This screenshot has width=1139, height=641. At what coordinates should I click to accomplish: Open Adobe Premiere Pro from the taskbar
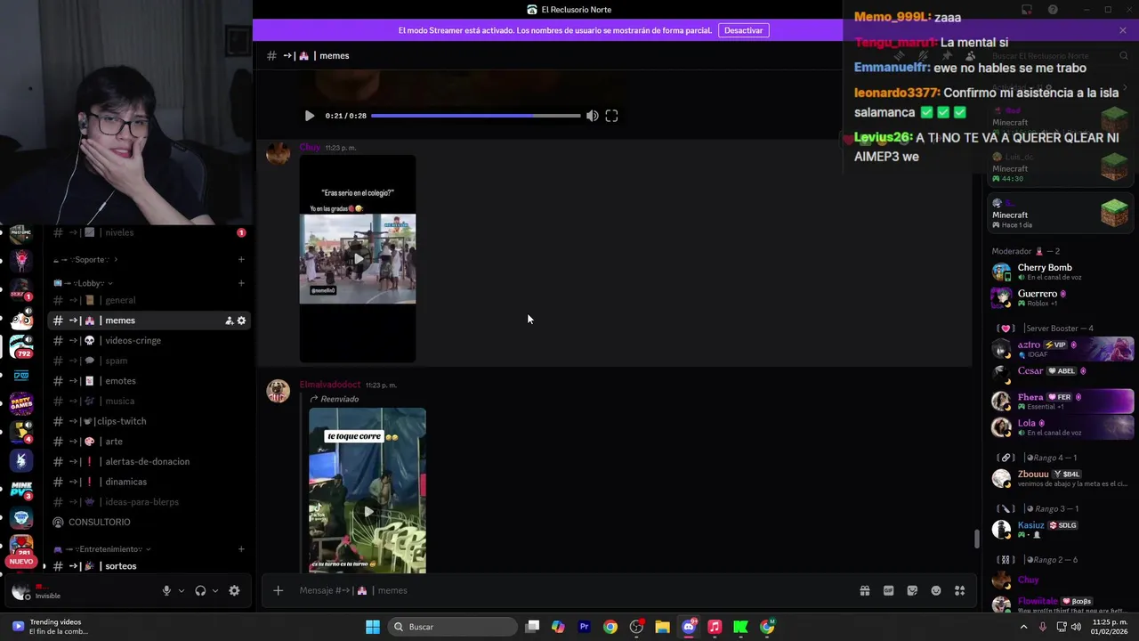(x=584, y=627)
